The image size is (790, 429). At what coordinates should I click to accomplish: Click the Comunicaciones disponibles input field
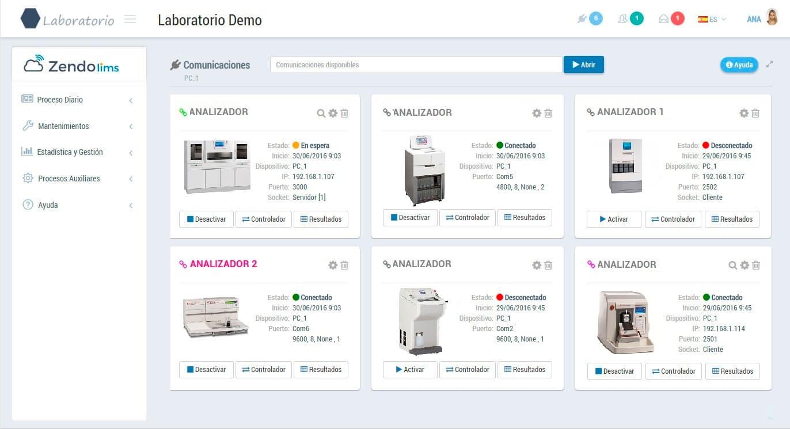416,65
